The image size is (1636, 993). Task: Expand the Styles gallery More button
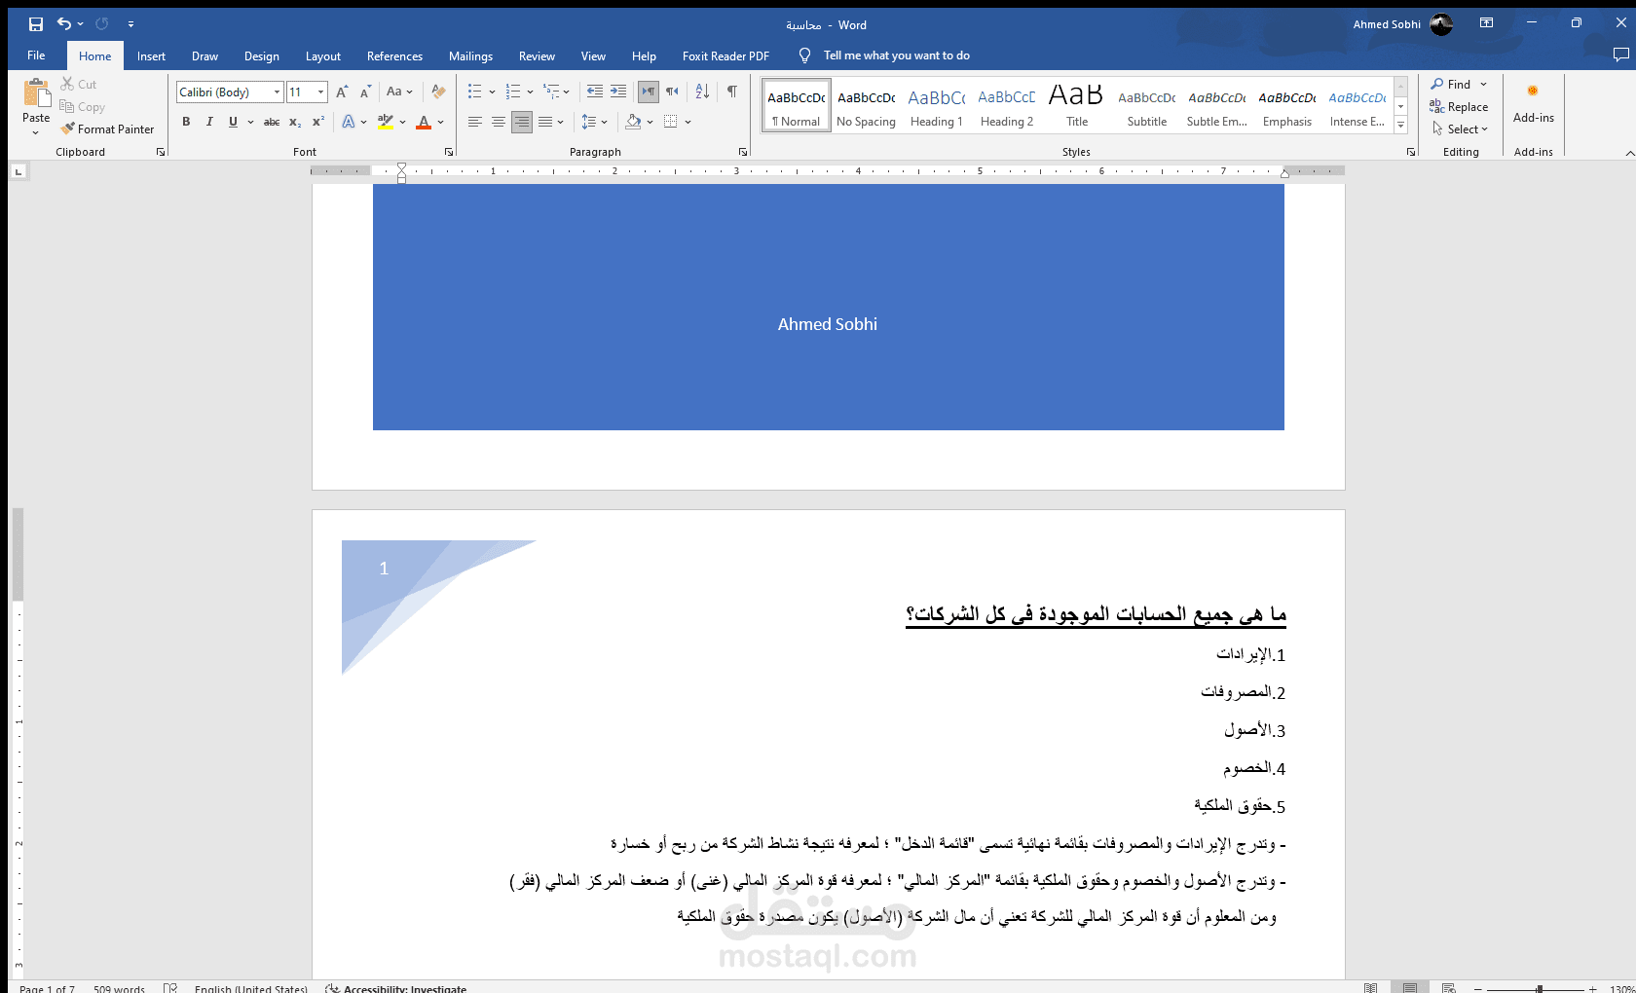(x=1400, y=126)
